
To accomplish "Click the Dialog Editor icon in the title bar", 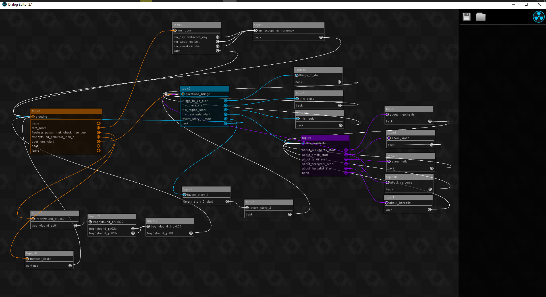I will coord(4,5).
